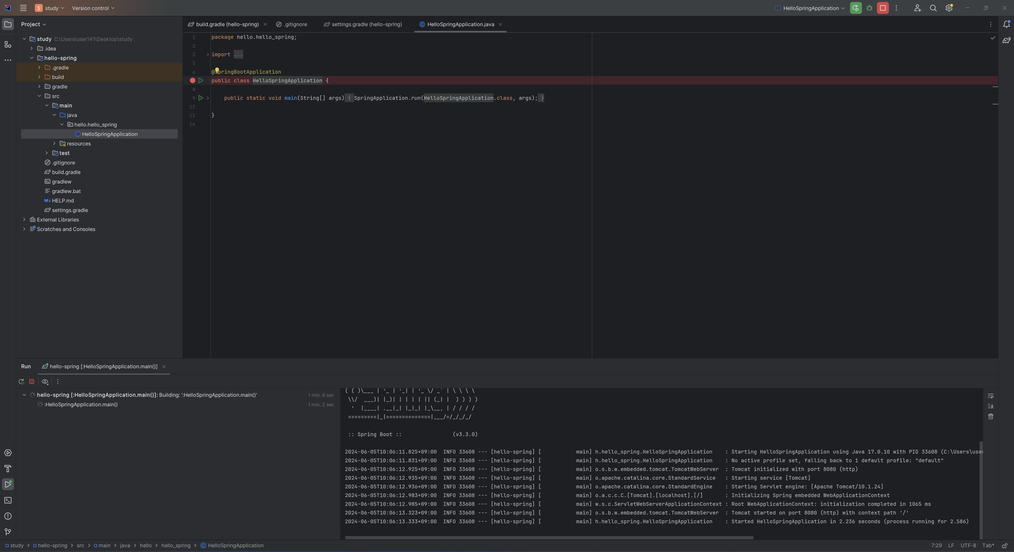Toggle soft-wrap in the Run console
This screenshot has height=552, width=1014.
click(990, 396)
